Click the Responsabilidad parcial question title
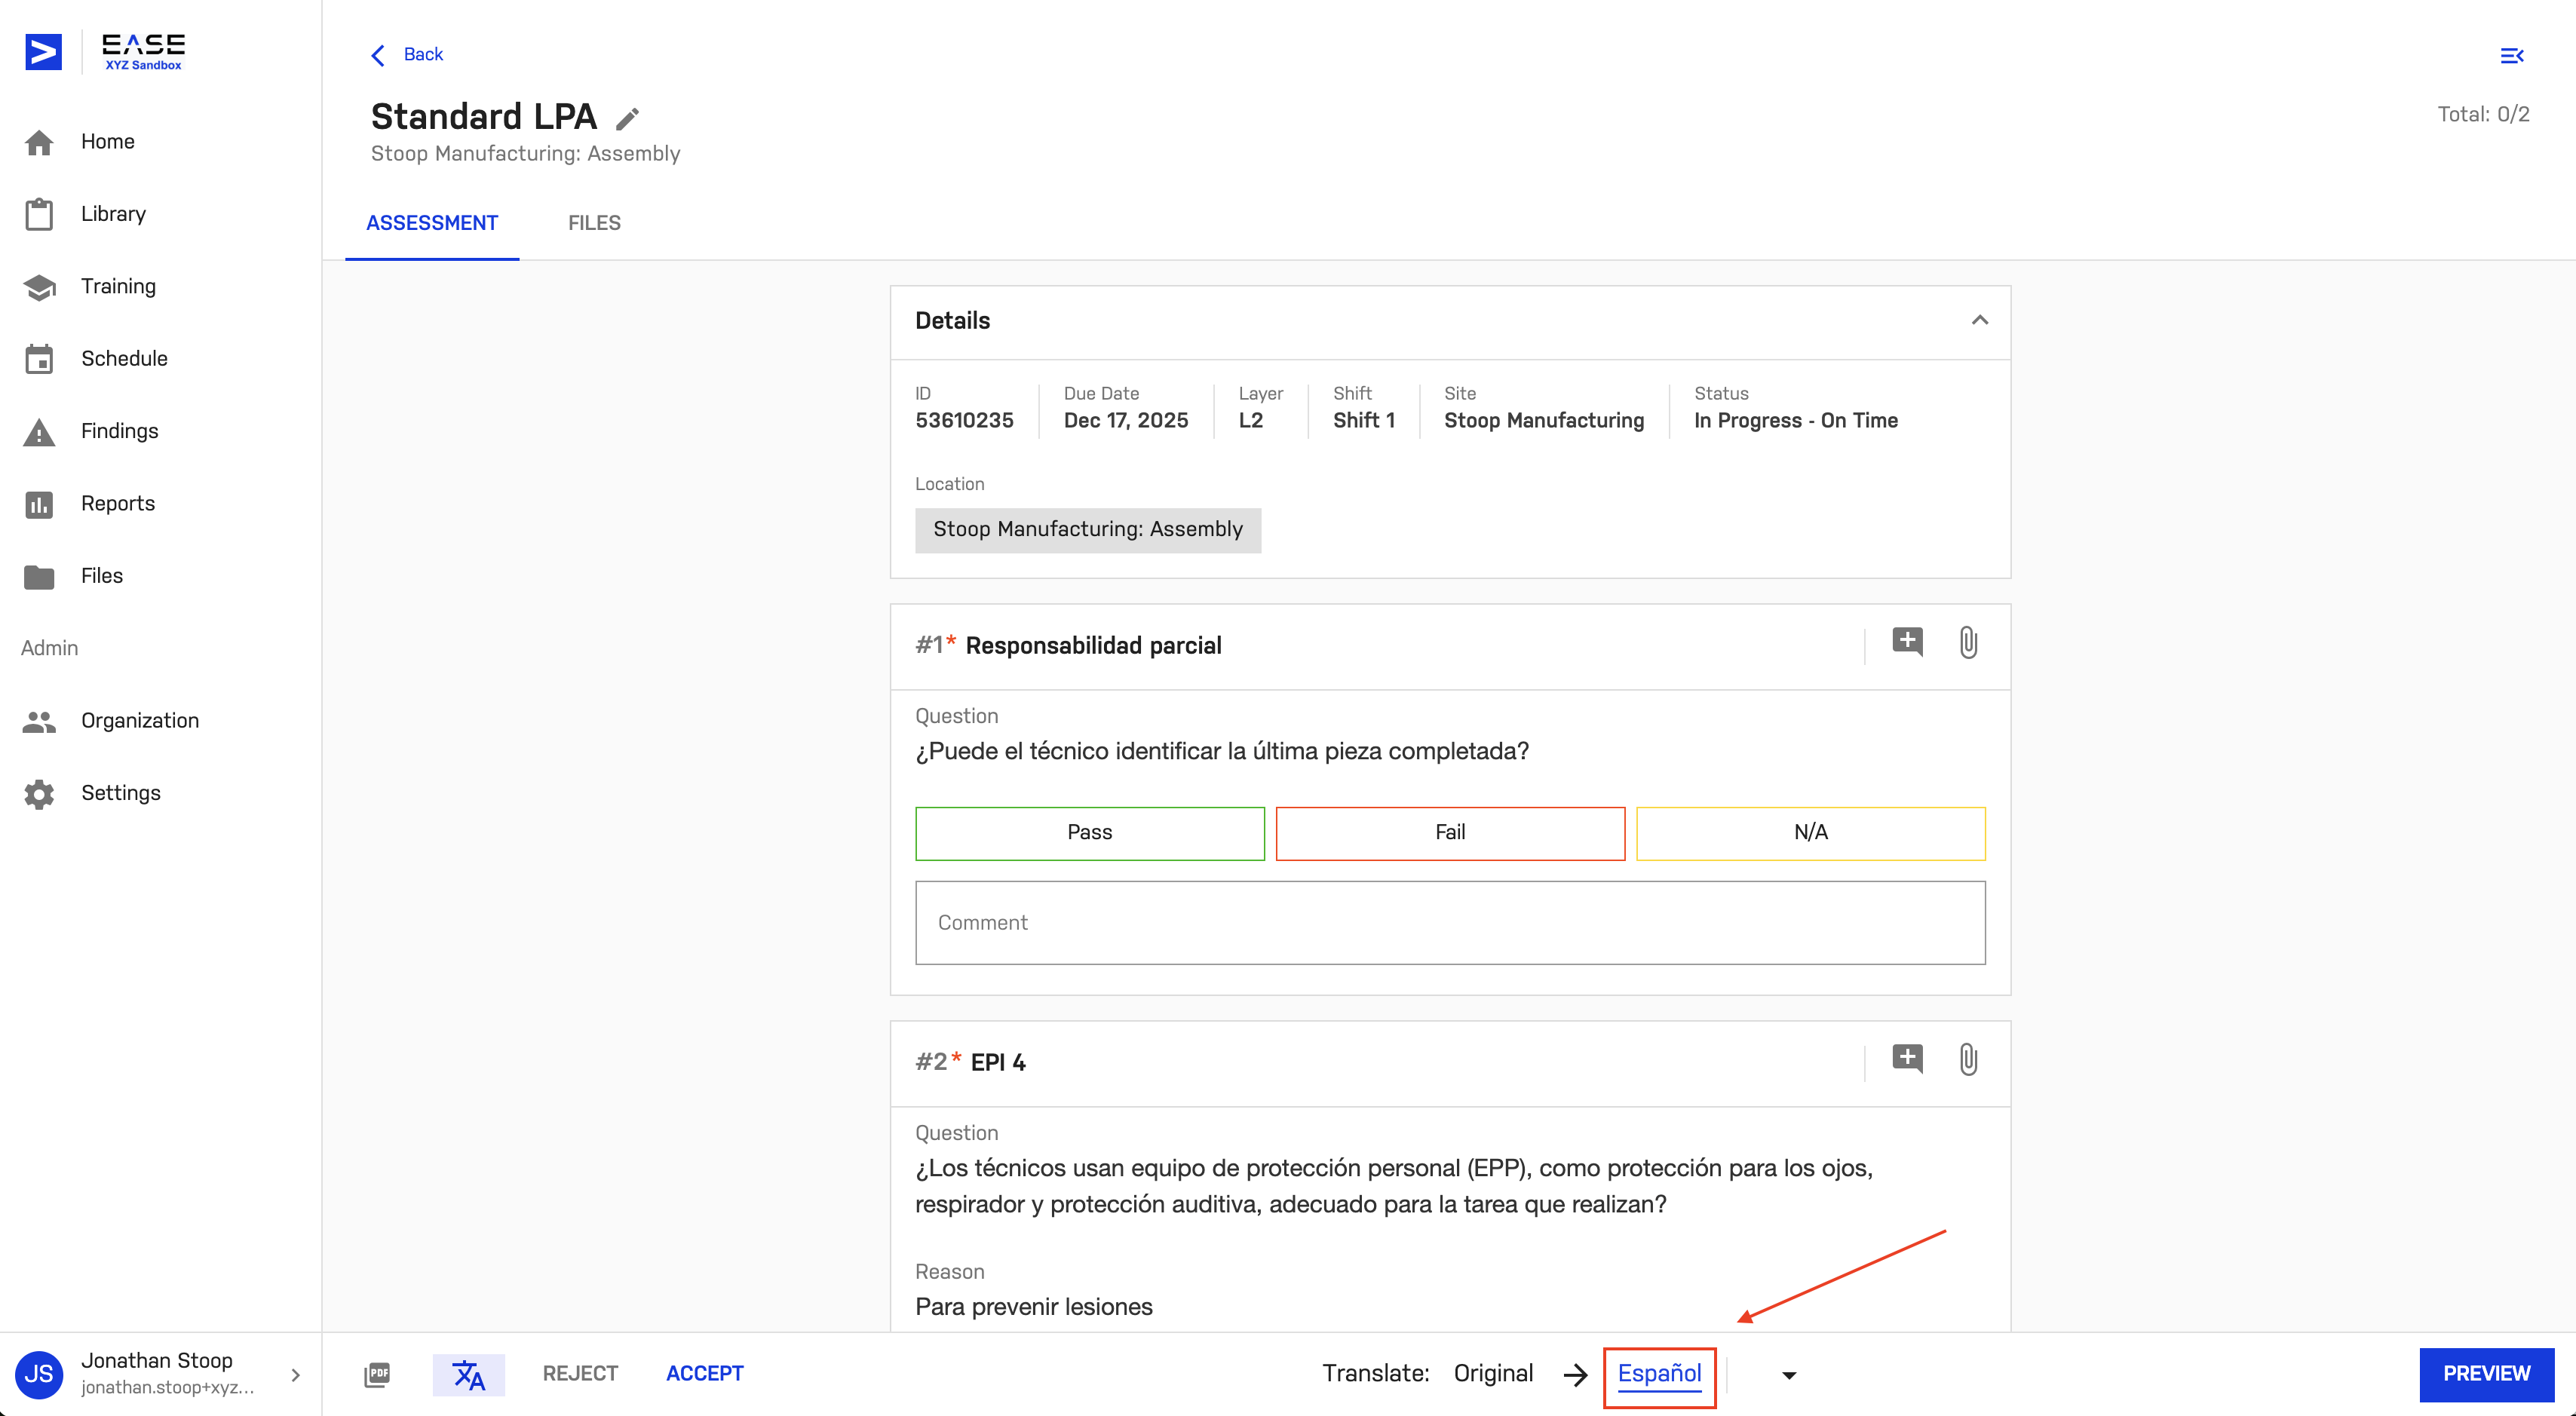The height and width of the screenshot is (1416, 2576). pos(1093,646)
